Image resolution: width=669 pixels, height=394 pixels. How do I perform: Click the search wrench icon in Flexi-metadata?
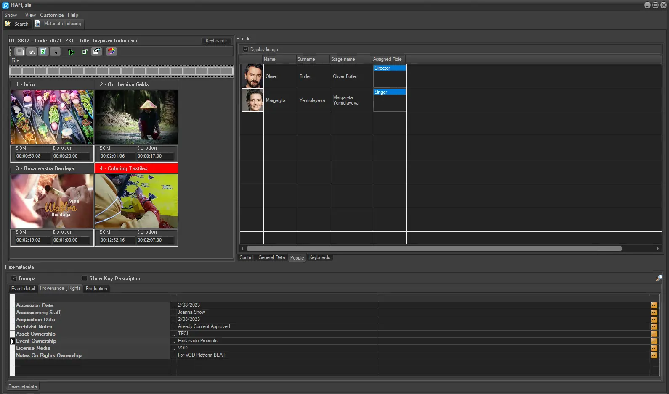[x=659, y=278]
